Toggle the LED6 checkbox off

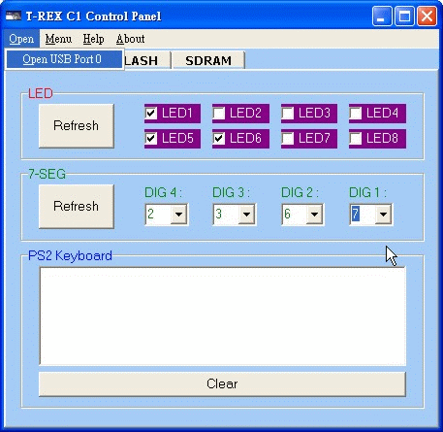pos(219,139)
